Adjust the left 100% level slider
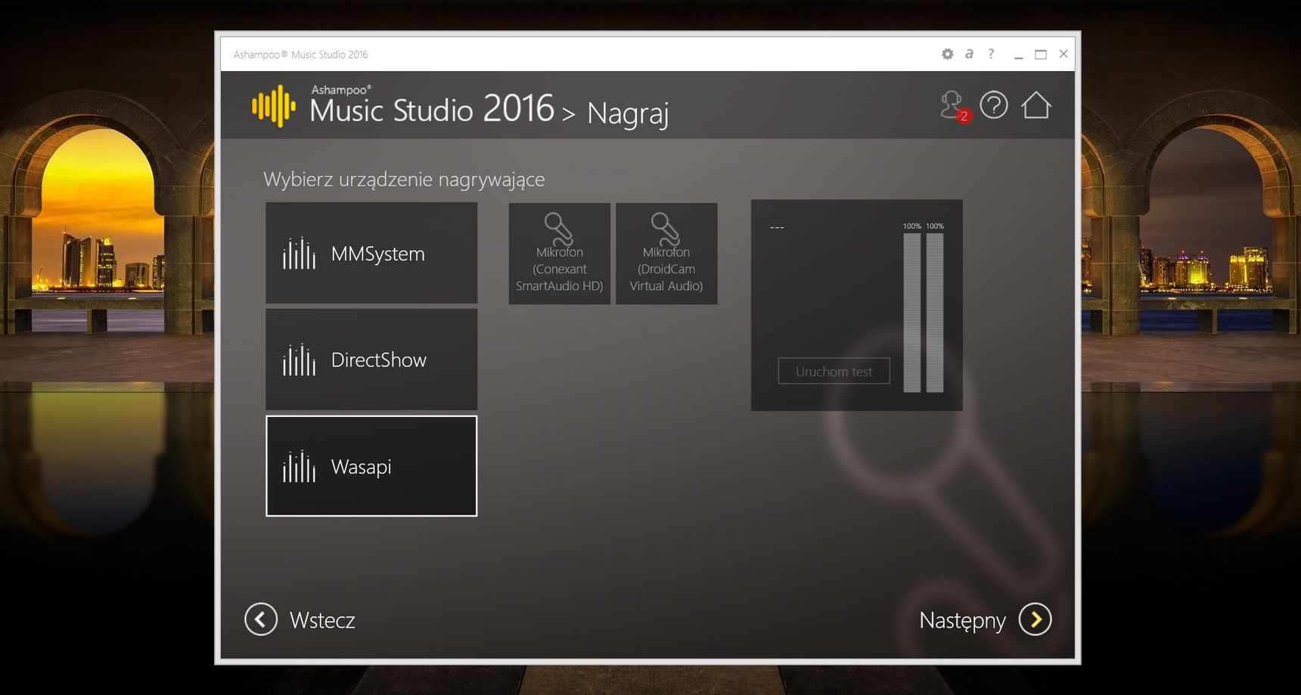The image size is (1301, 695). click(912, 313)
